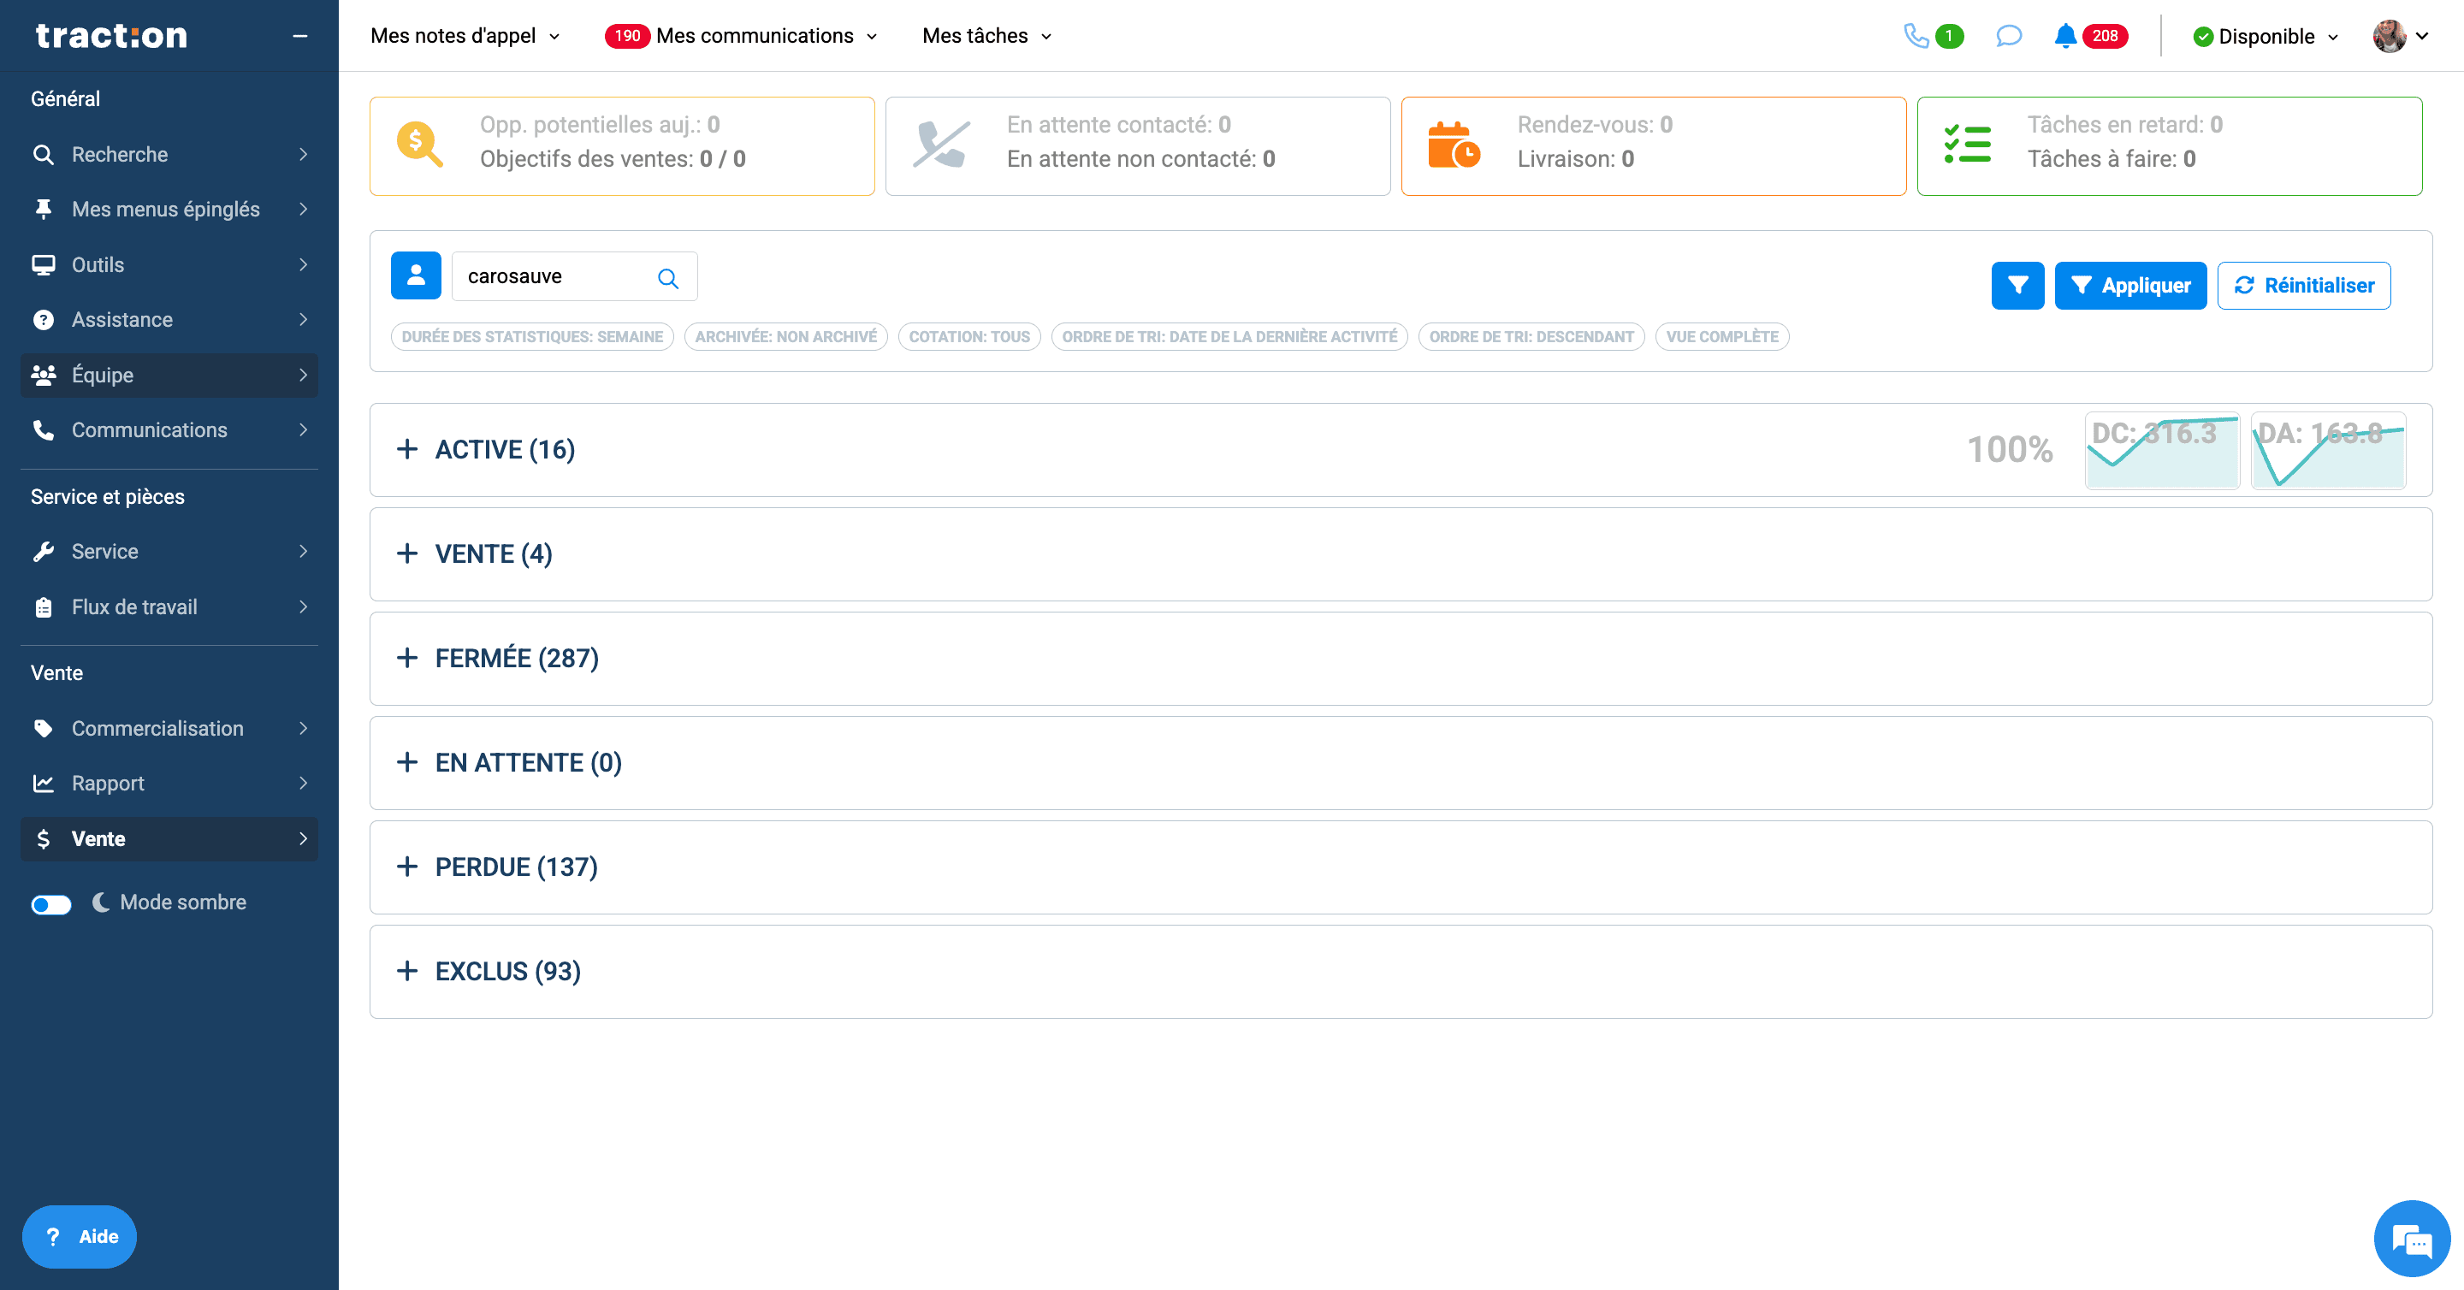Open Recherche in the sidebar
The height and width of the screenshot is (1290, 2464).
coord(169,154)
